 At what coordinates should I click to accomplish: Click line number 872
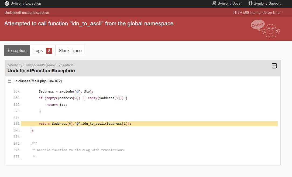click(17, 124)
